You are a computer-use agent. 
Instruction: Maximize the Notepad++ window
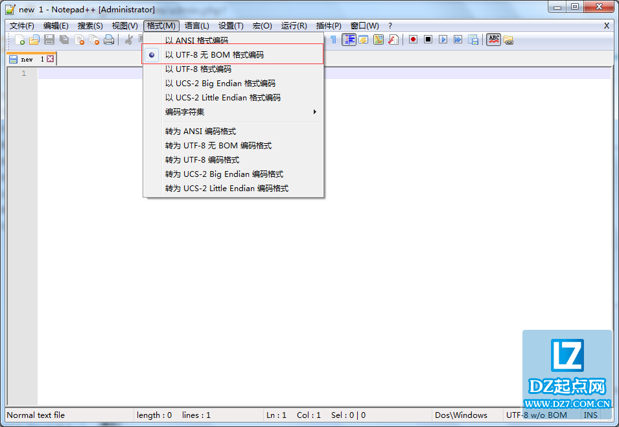click(x=575, y=6)
